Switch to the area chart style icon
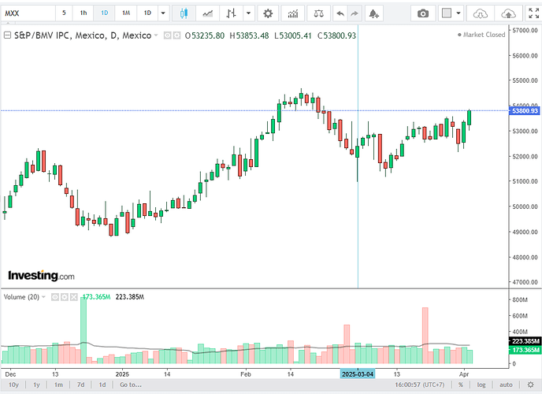Image resolution: width=542 pixels, height=394 pixels. point(208,13)
